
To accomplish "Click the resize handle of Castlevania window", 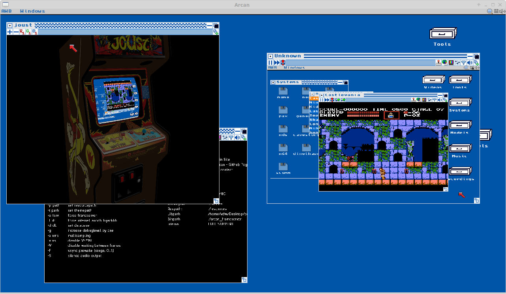I will coord(446,189).
